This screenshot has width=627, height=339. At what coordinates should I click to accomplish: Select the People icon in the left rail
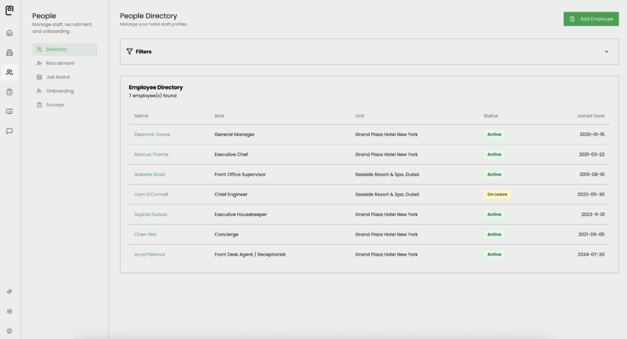click(9, 72)
